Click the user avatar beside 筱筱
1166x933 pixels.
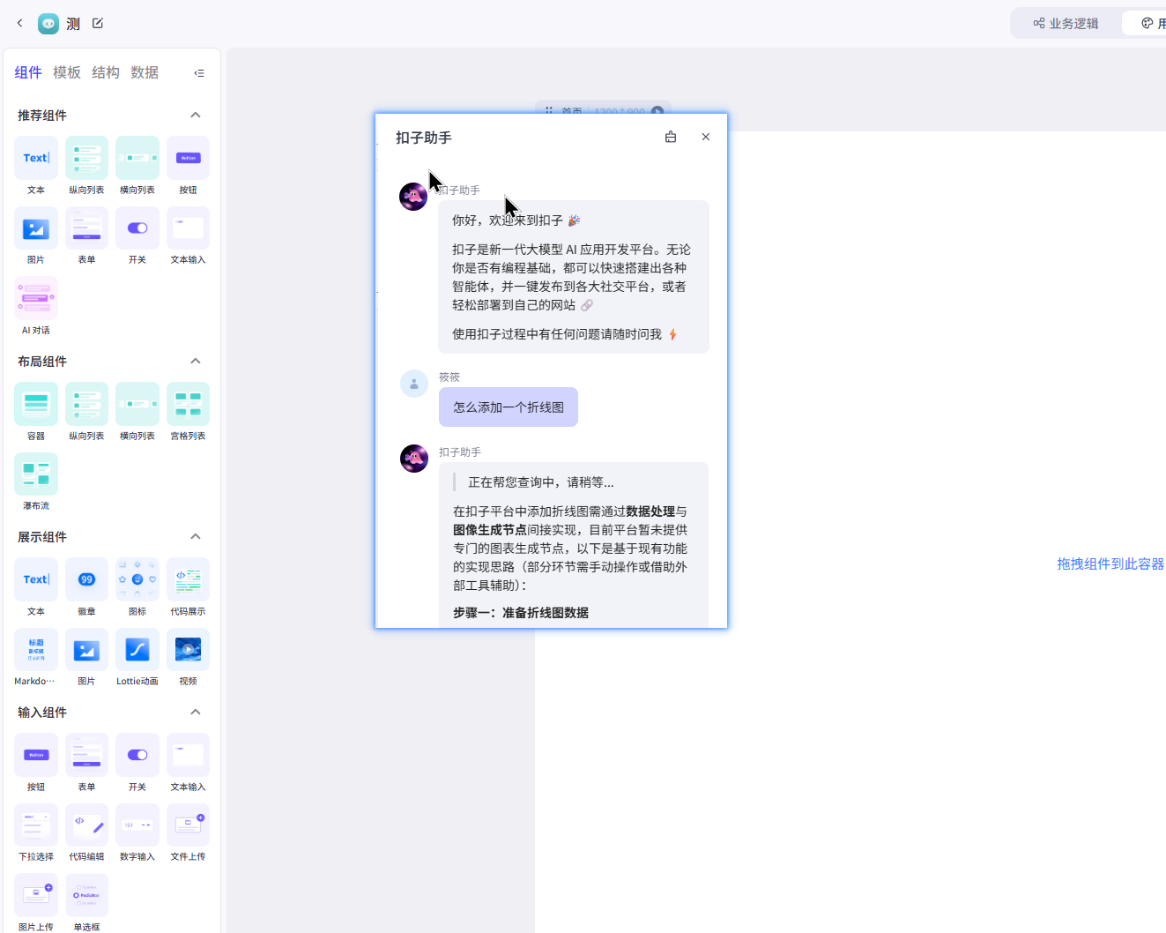point(414,384)
